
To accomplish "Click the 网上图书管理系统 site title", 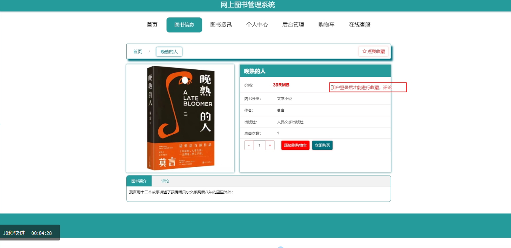I will (x=248, y=5).
